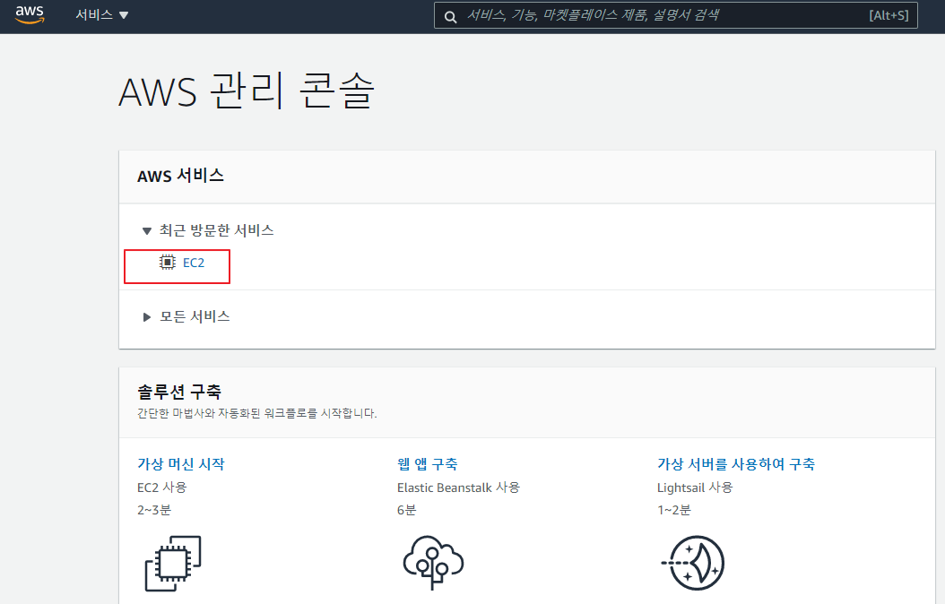Click the Elastic Beanstalk cloud tree icon
945x604 pixels.
[433, 563]
